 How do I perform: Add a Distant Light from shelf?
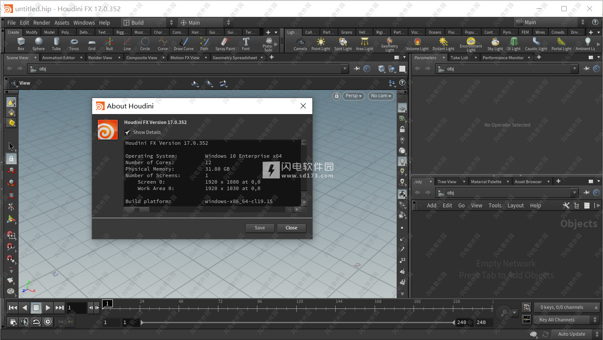(443, 44)
